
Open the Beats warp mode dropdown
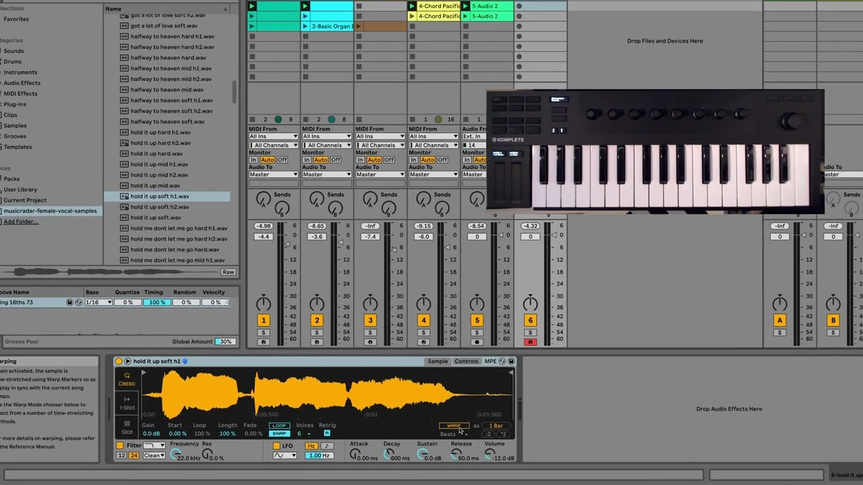click(454, 434)
